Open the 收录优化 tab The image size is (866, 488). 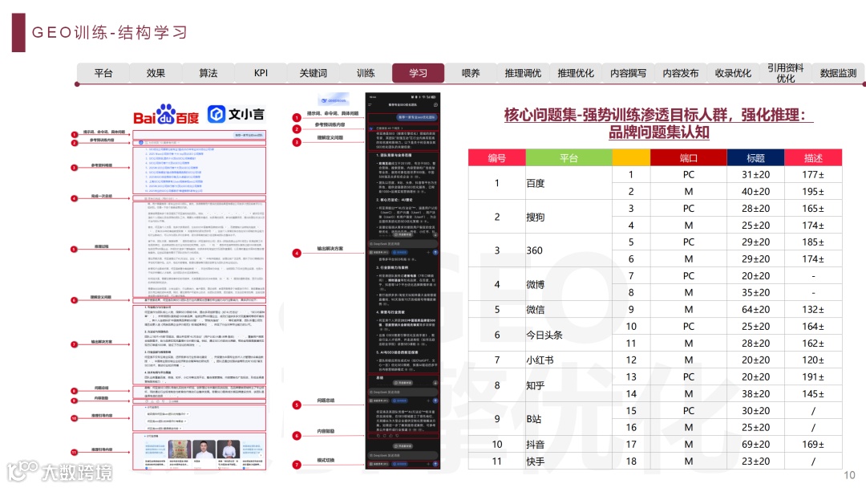[733, 73]
